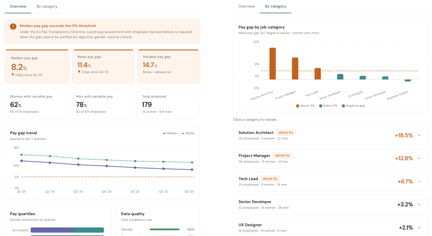Select the right panel Overview tab

coord(246,6)
